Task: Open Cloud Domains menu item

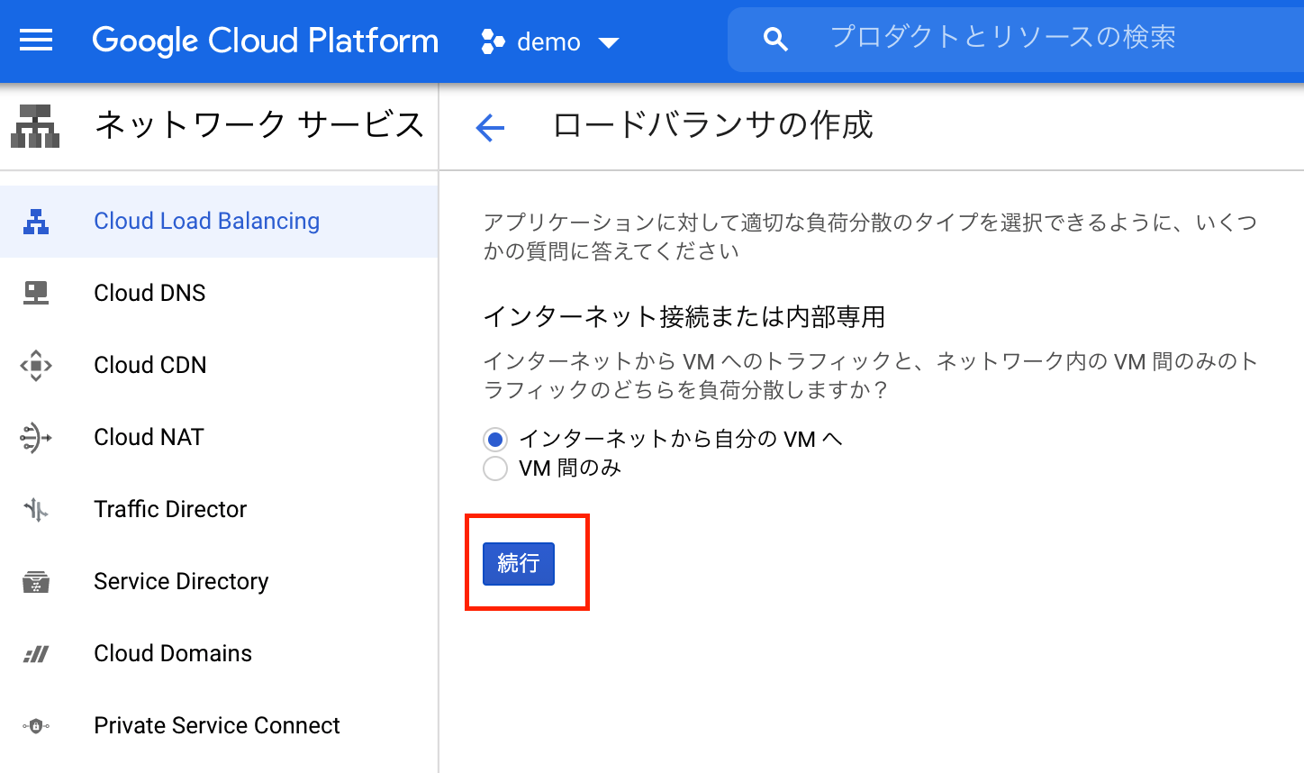Action: (x=219, y=654)
